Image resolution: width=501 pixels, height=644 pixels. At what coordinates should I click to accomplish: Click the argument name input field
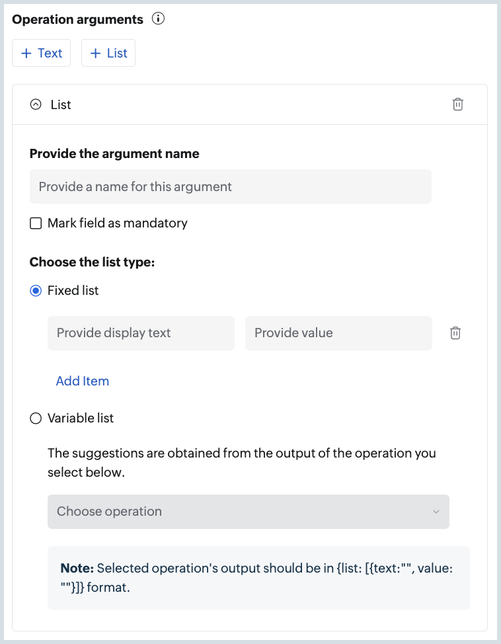[230, 186]
